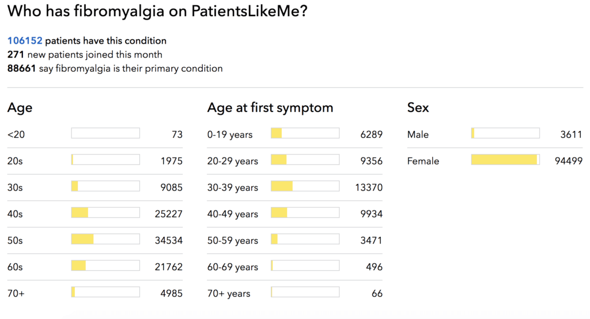590x319 pixels.
Task: Click the Age at first symptom heading
Action: point(270,107)
